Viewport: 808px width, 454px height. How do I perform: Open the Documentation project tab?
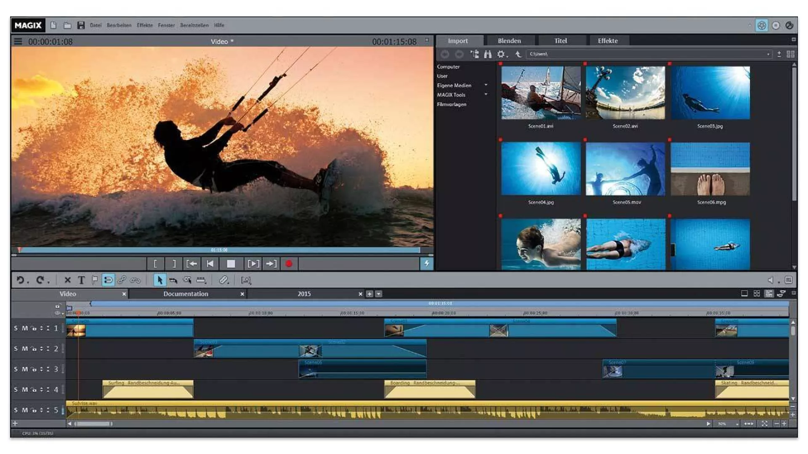pyautogui.click(x=186, y=294)
